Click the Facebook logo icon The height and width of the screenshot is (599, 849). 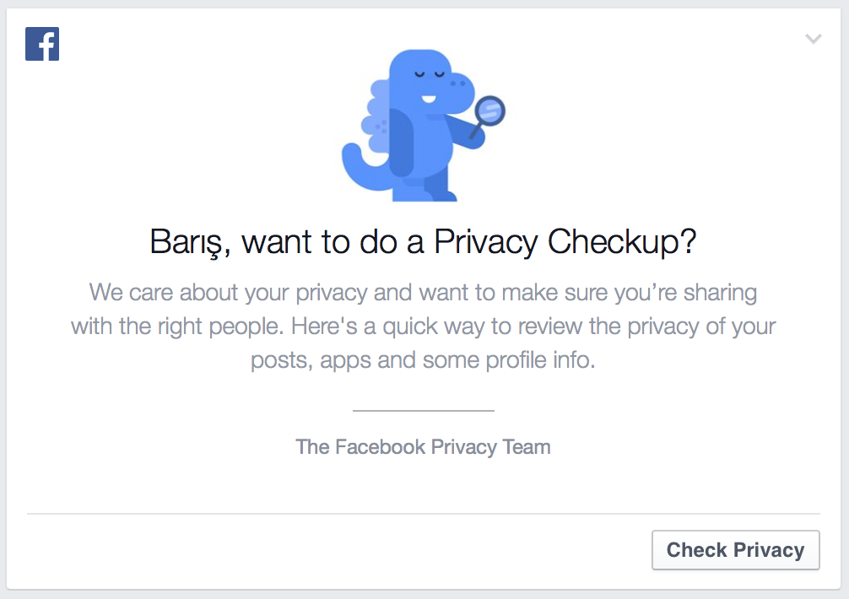[42, 44]
